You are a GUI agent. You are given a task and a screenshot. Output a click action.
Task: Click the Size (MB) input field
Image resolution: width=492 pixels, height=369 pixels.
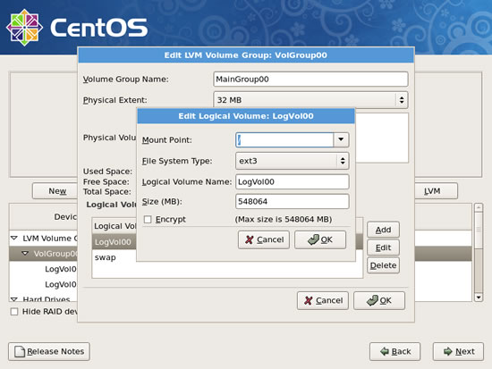[293, 201]
